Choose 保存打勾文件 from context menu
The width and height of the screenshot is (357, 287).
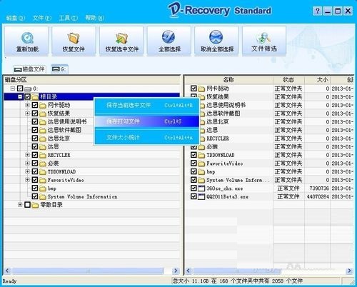pos(147,121)
